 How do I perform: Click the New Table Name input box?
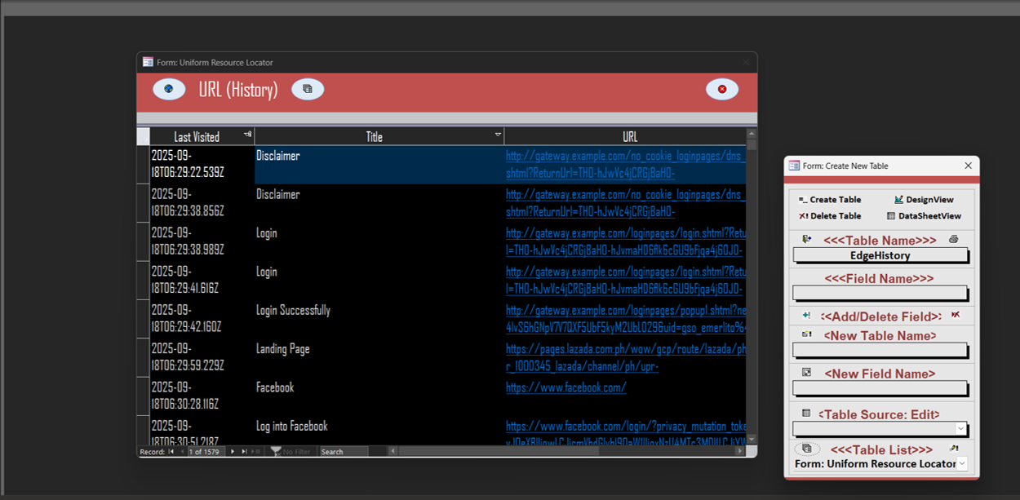(x=880, y=350)
